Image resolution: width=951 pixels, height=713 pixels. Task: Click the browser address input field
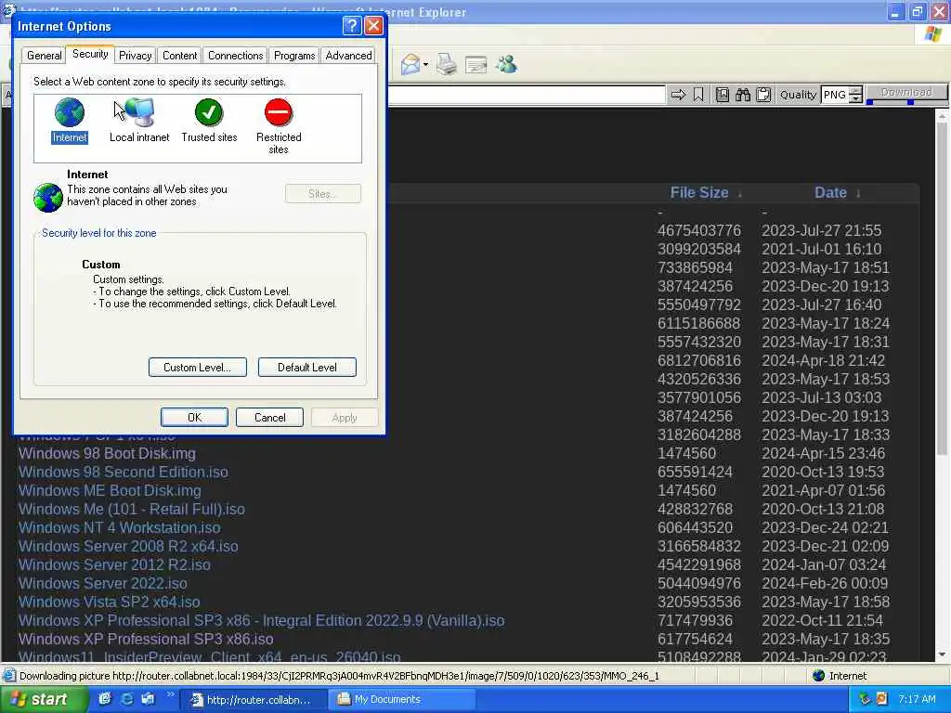527,95
